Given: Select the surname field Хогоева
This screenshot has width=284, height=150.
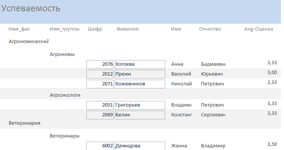Looking at the screenshot, I should 140,64.
